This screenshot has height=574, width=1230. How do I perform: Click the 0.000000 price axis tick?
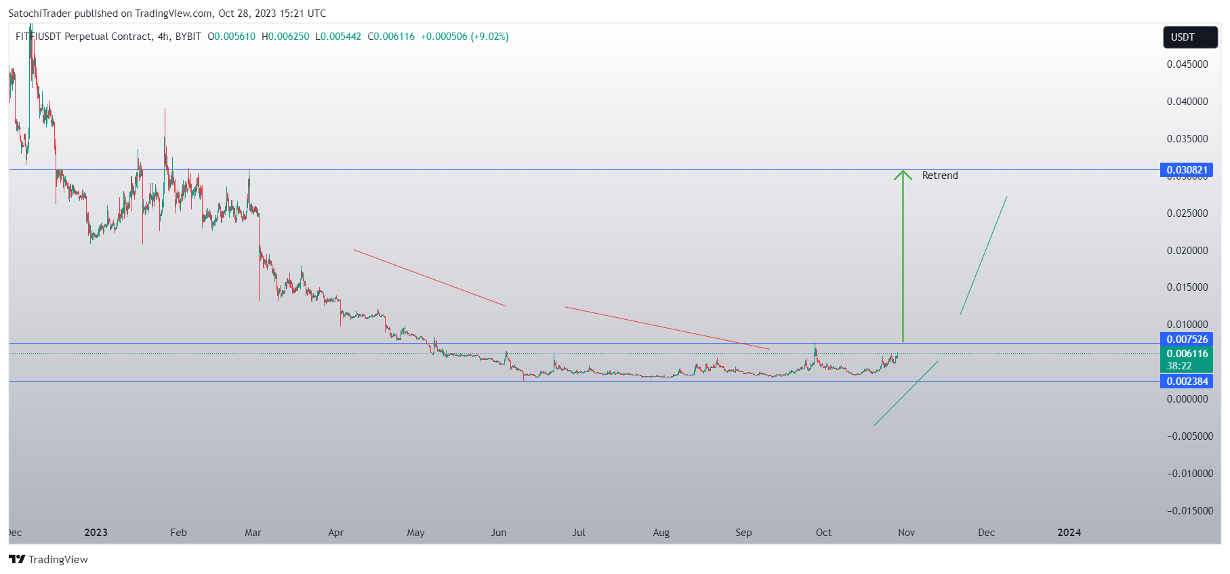point(1187,399)
